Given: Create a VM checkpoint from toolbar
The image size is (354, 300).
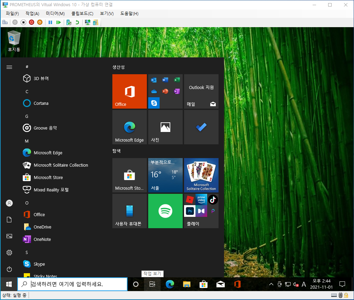Looking at the screenshot, I should [69, 22].
